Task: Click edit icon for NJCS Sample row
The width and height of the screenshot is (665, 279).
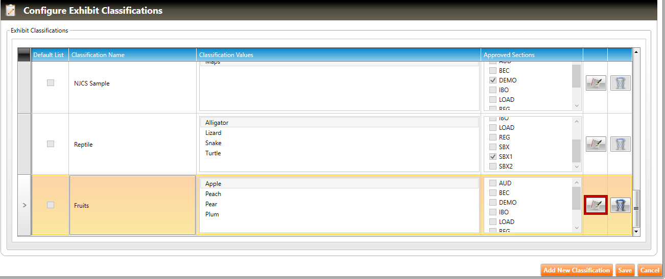Action: click(x=596, y=83)
